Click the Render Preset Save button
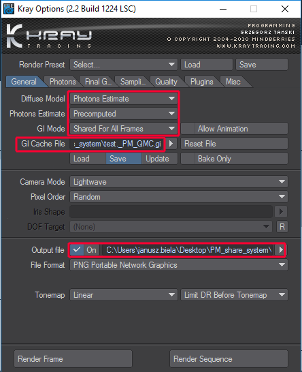Screen dimensions: 302x372 click(262, 65)
